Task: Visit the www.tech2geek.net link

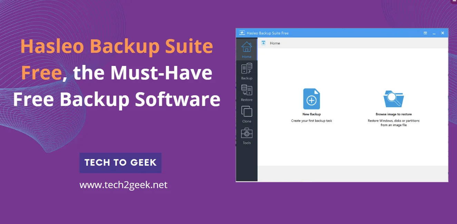Action: [123, 185]
